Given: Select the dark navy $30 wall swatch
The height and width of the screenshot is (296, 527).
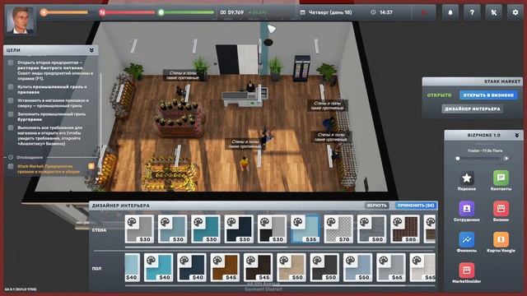Looking at the screenshot, I should coord(239,229).
